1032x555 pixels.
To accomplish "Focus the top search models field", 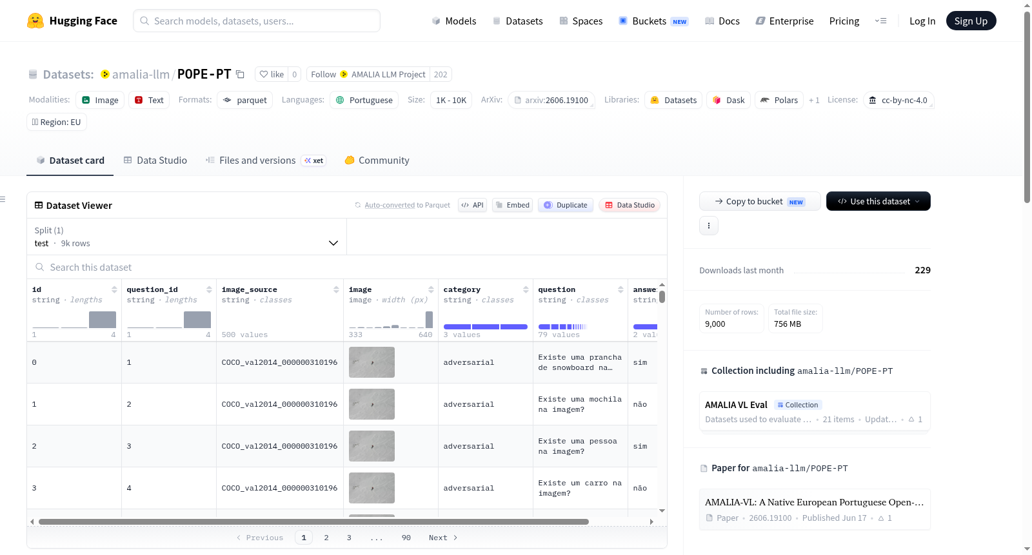I will click(x=257, y=21).
